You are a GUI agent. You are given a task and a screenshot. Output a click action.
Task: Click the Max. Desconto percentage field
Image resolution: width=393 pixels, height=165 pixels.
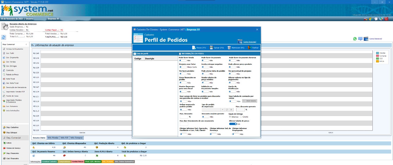click(x=184, y=117)
